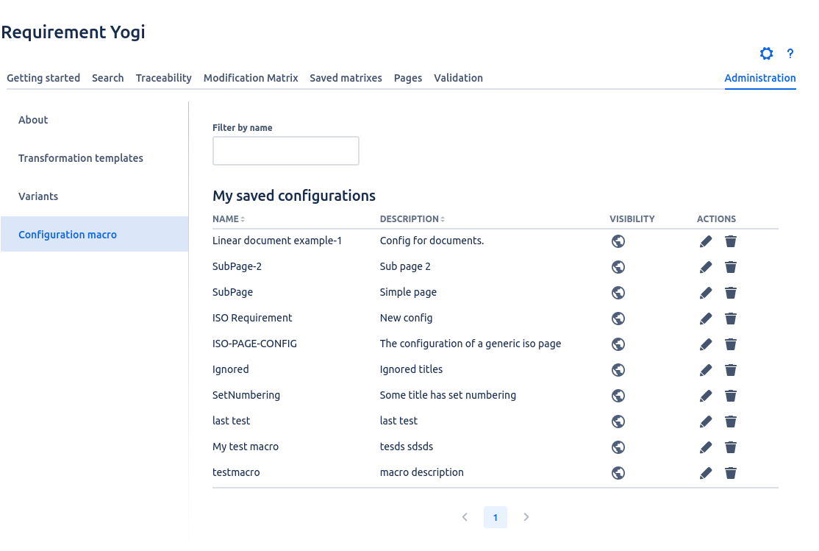
Task: Edit the ISO Requirement configuration
Action: click(706, 319)
